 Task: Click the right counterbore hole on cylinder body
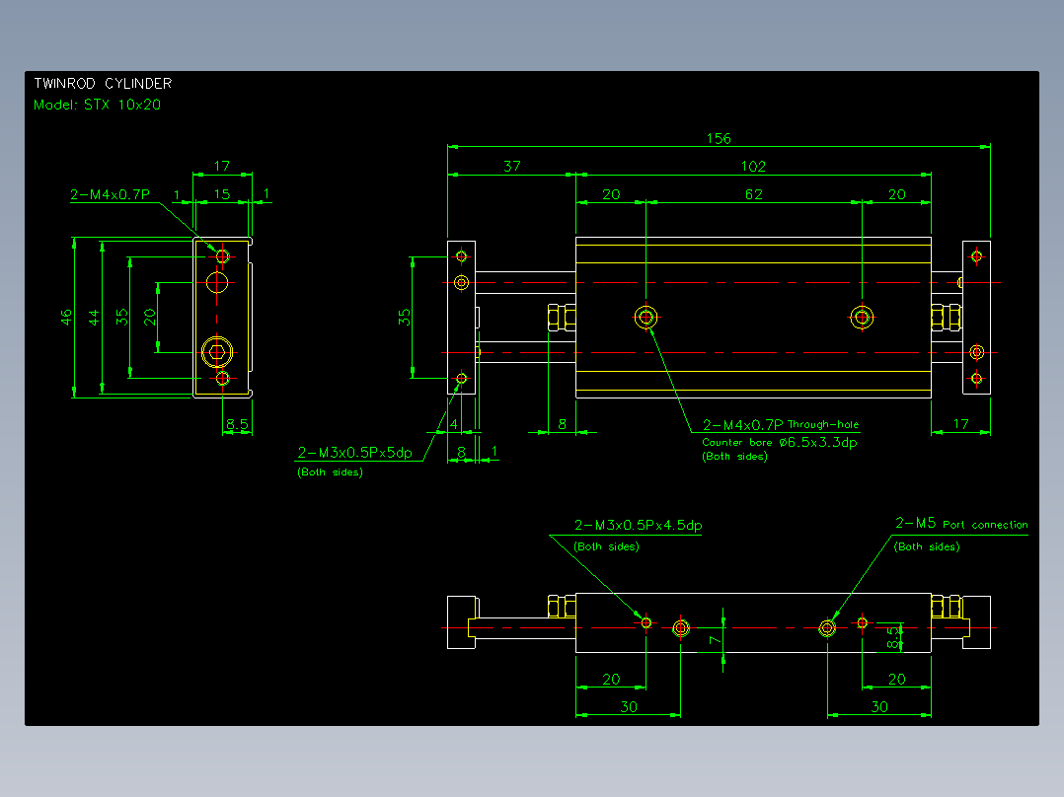(862, 317)
